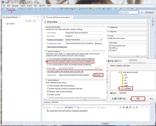
Task: Click the Runtime Environment link
Action: pos(55,40)
